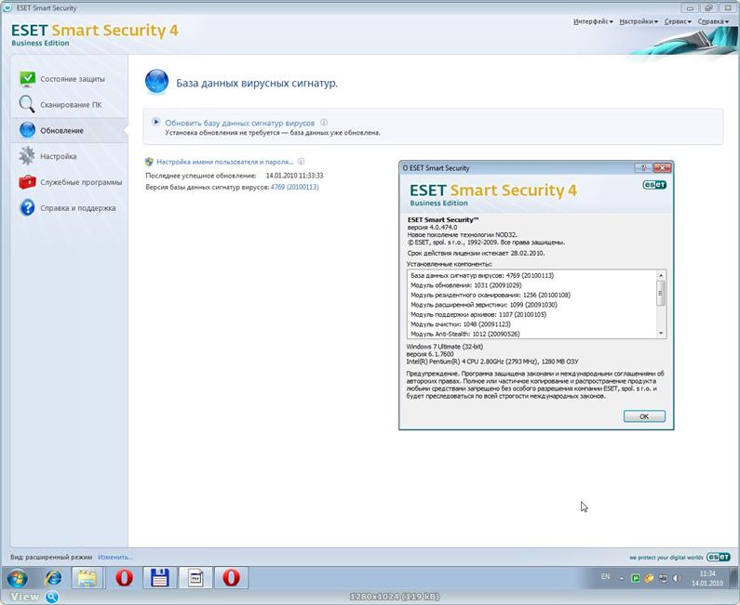Viewport: 740px width, 605px height.
Task: Select Сканирование ПК in the sidebar
Action: point(71,105)
